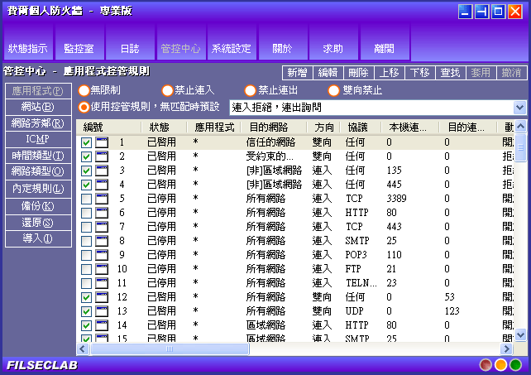Switch to the 監控室 tab

(x=79, y=48)
